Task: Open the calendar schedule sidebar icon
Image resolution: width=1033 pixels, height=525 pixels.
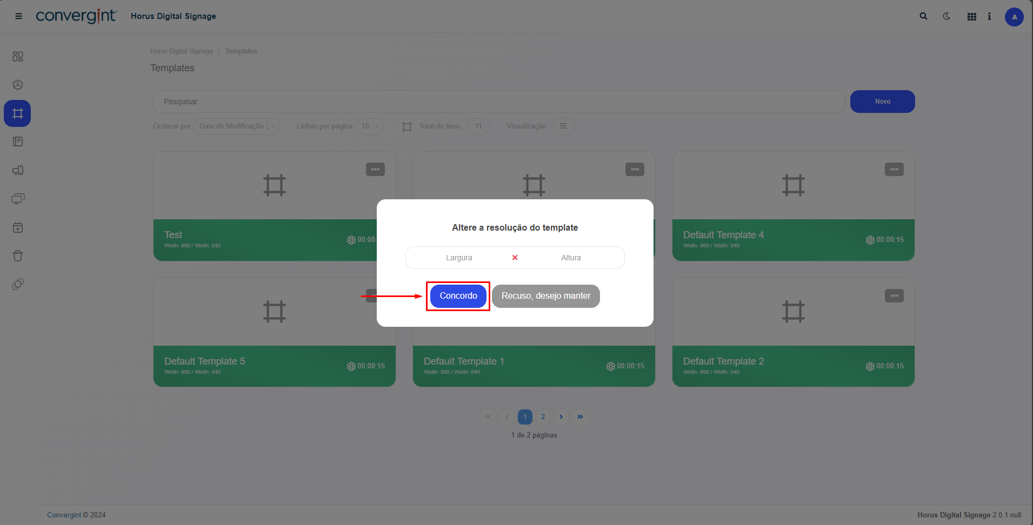Action: click(x=18, y=227)
